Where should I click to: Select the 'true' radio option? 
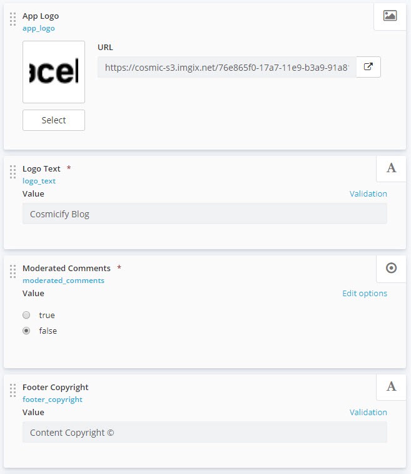26,316
